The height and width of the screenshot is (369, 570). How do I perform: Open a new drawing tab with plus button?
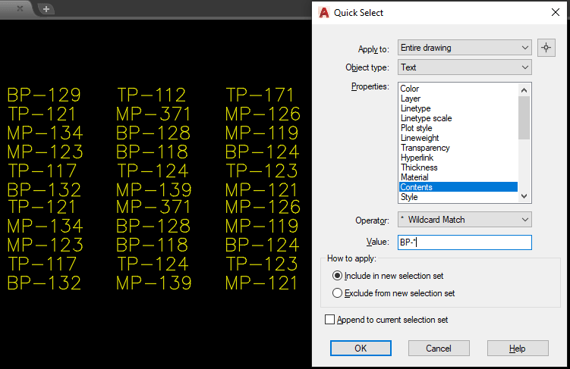click(x=46, y=9)
